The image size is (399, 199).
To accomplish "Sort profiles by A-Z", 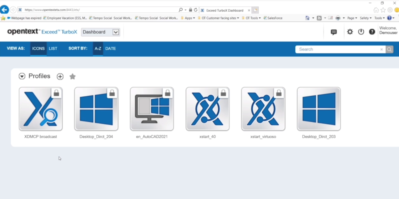I will [98, 49].
